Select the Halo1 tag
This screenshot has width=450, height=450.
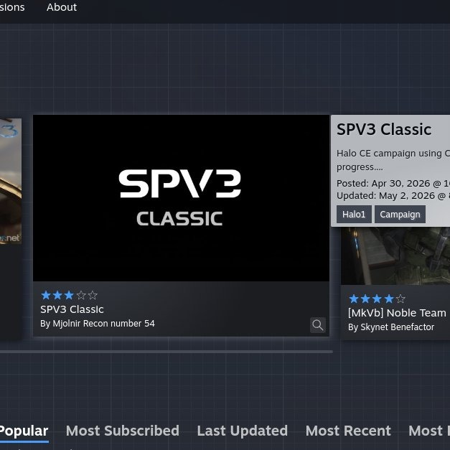point(354,214)
